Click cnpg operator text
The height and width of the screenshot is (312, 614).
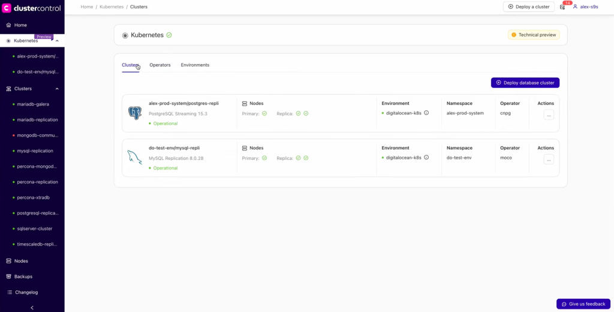505,113
